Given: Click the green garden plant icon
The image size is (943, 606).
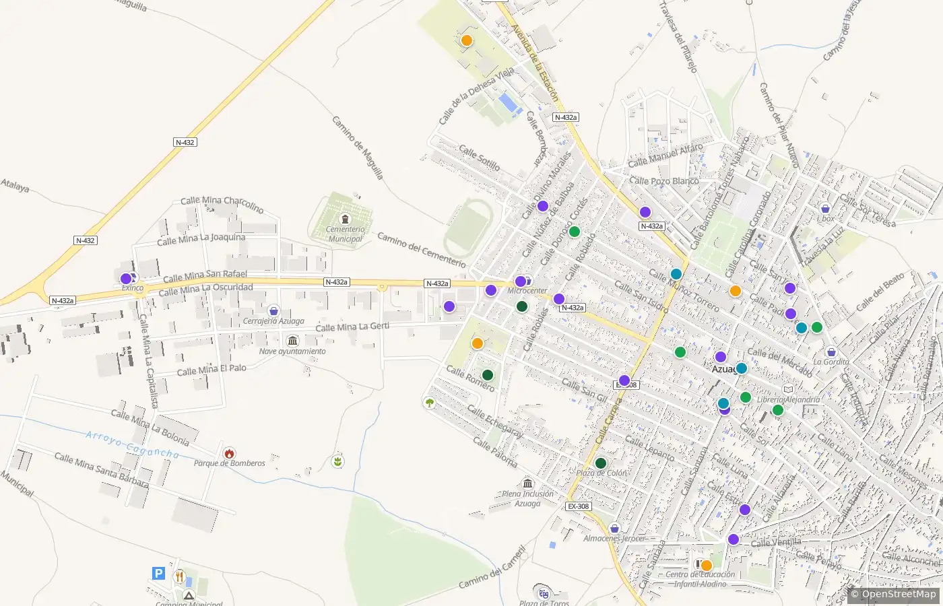Looking at the screenshot, I should click(338, 461).
